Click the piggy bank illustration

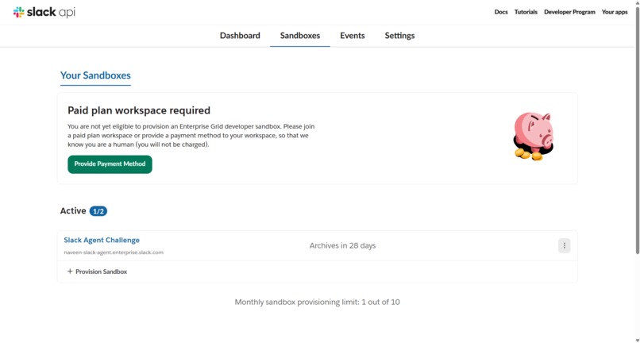[x=533, y=137]
